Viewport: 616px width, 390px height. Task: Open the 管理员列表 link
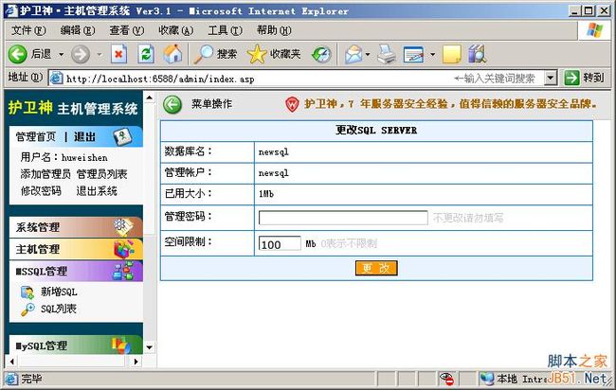click(101, 174)
